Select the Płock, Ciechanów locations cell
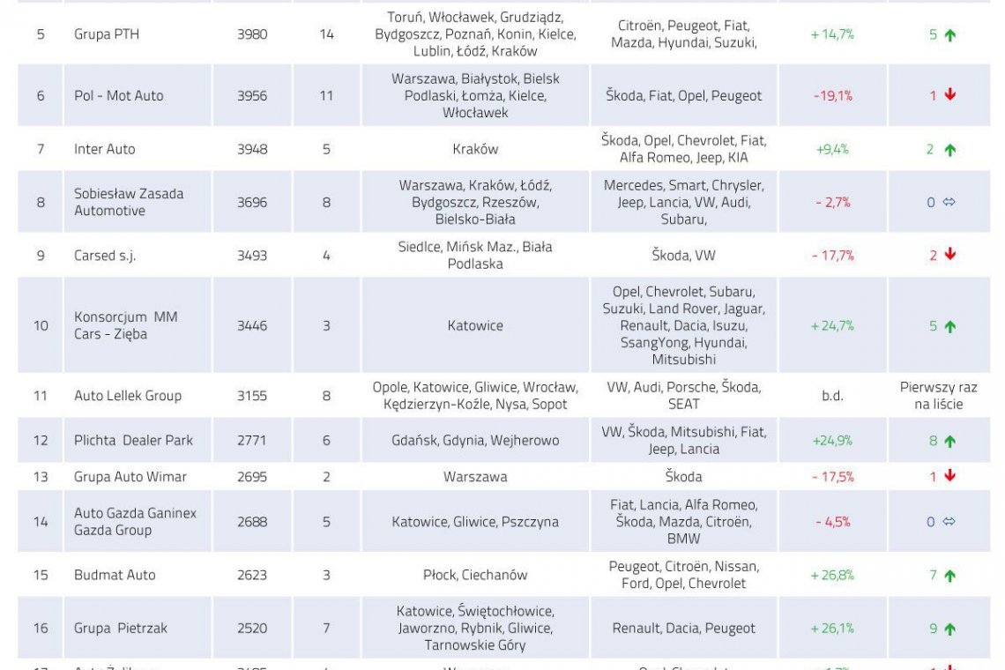Image resolution: width=1005 pixels, height=670 pixels. pyautogui.click(x=475, y=575)
